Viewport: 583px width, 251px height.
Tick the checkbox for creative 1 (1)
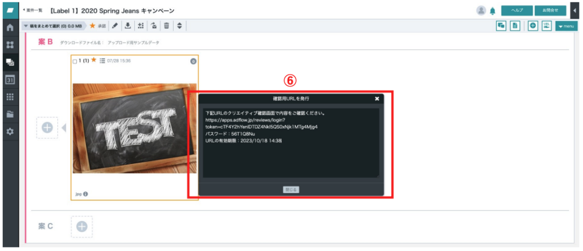[75, 61]
